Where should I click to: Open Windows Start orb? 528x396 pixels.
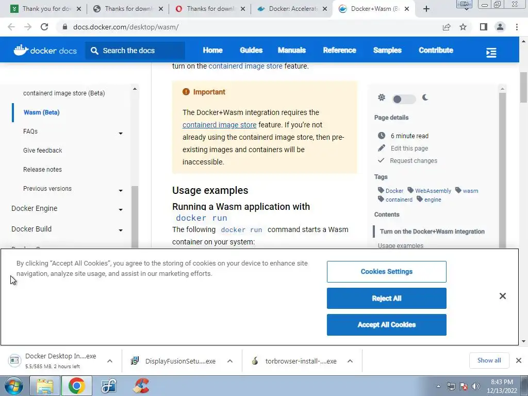point(14,386)
